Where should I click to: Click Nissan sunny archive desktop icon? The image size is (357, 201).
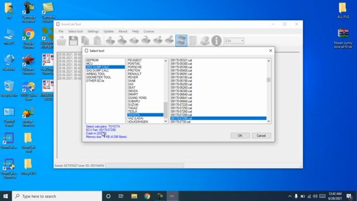pyautogui.click(x=343, y=39)
